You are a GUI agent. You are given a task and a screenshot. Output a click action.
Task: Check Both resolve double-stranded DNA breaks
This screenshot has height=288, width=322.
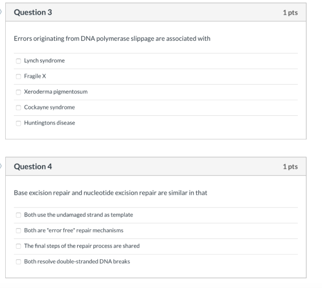coord(18,262)
